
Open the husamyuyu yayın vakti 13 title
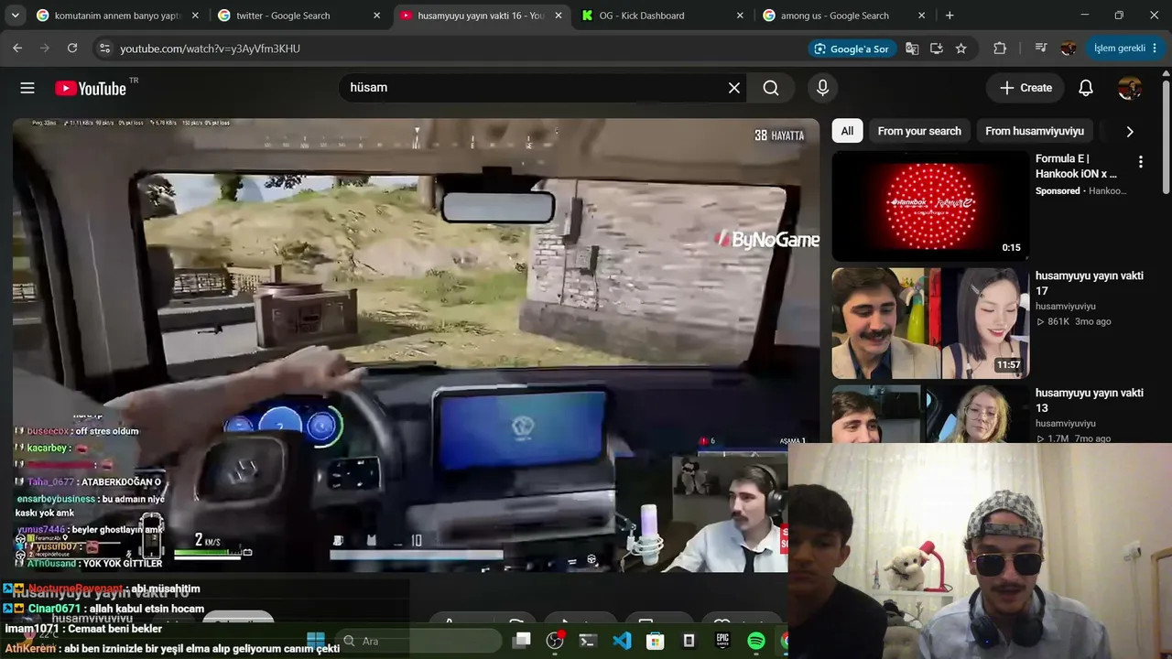click(1090, 400)
